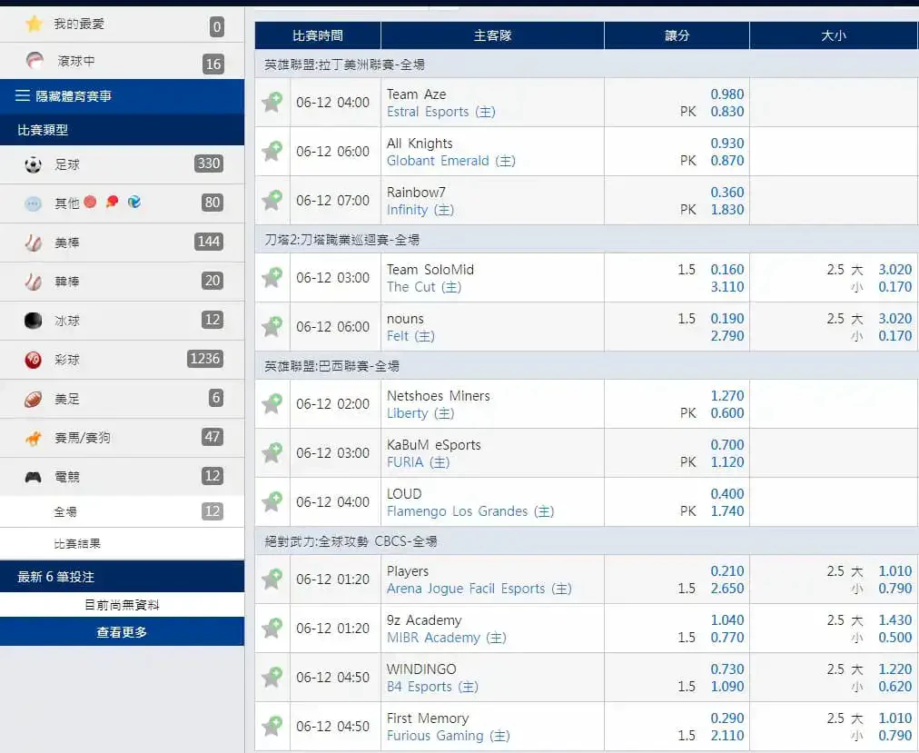Click 3.110 odds for The Cut

click(x=726, y=287)
